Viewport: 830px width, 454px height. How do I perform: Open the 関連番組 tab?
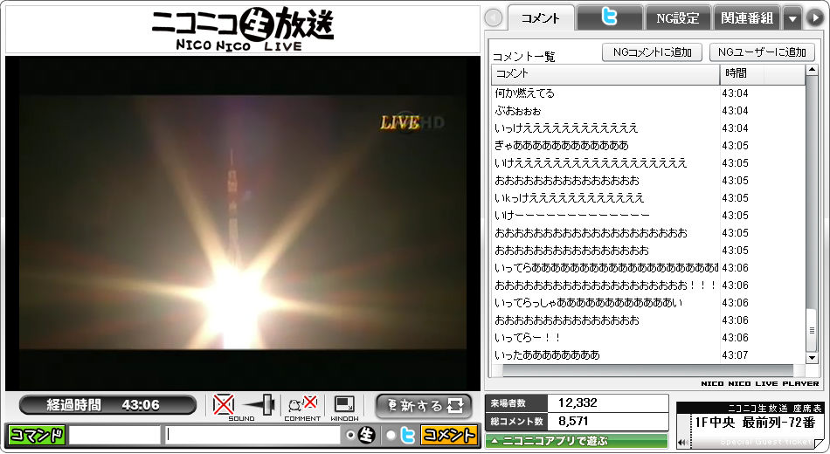747,18
